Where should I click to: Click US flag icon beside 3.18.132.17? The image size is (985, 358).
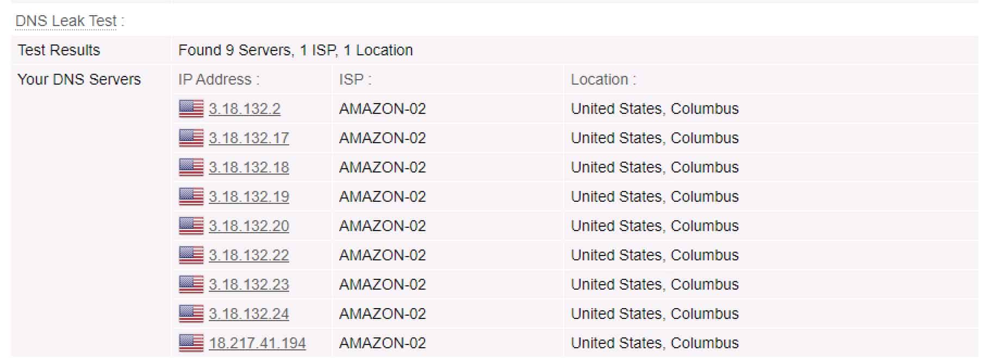click(191, 138)
